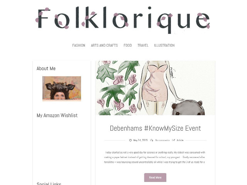Navigate to the Illustration section

[x=164, y=45]
